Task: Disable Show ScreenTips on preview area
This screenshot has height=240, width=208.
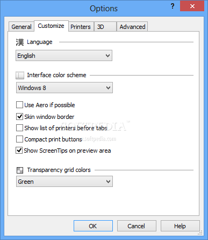Action: [19, 151]
